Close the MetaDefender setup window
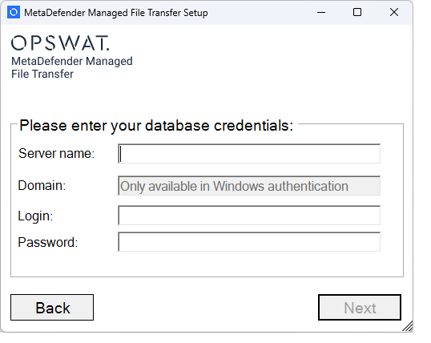This screenshot has height=343, width=431. tap(394, 12)
